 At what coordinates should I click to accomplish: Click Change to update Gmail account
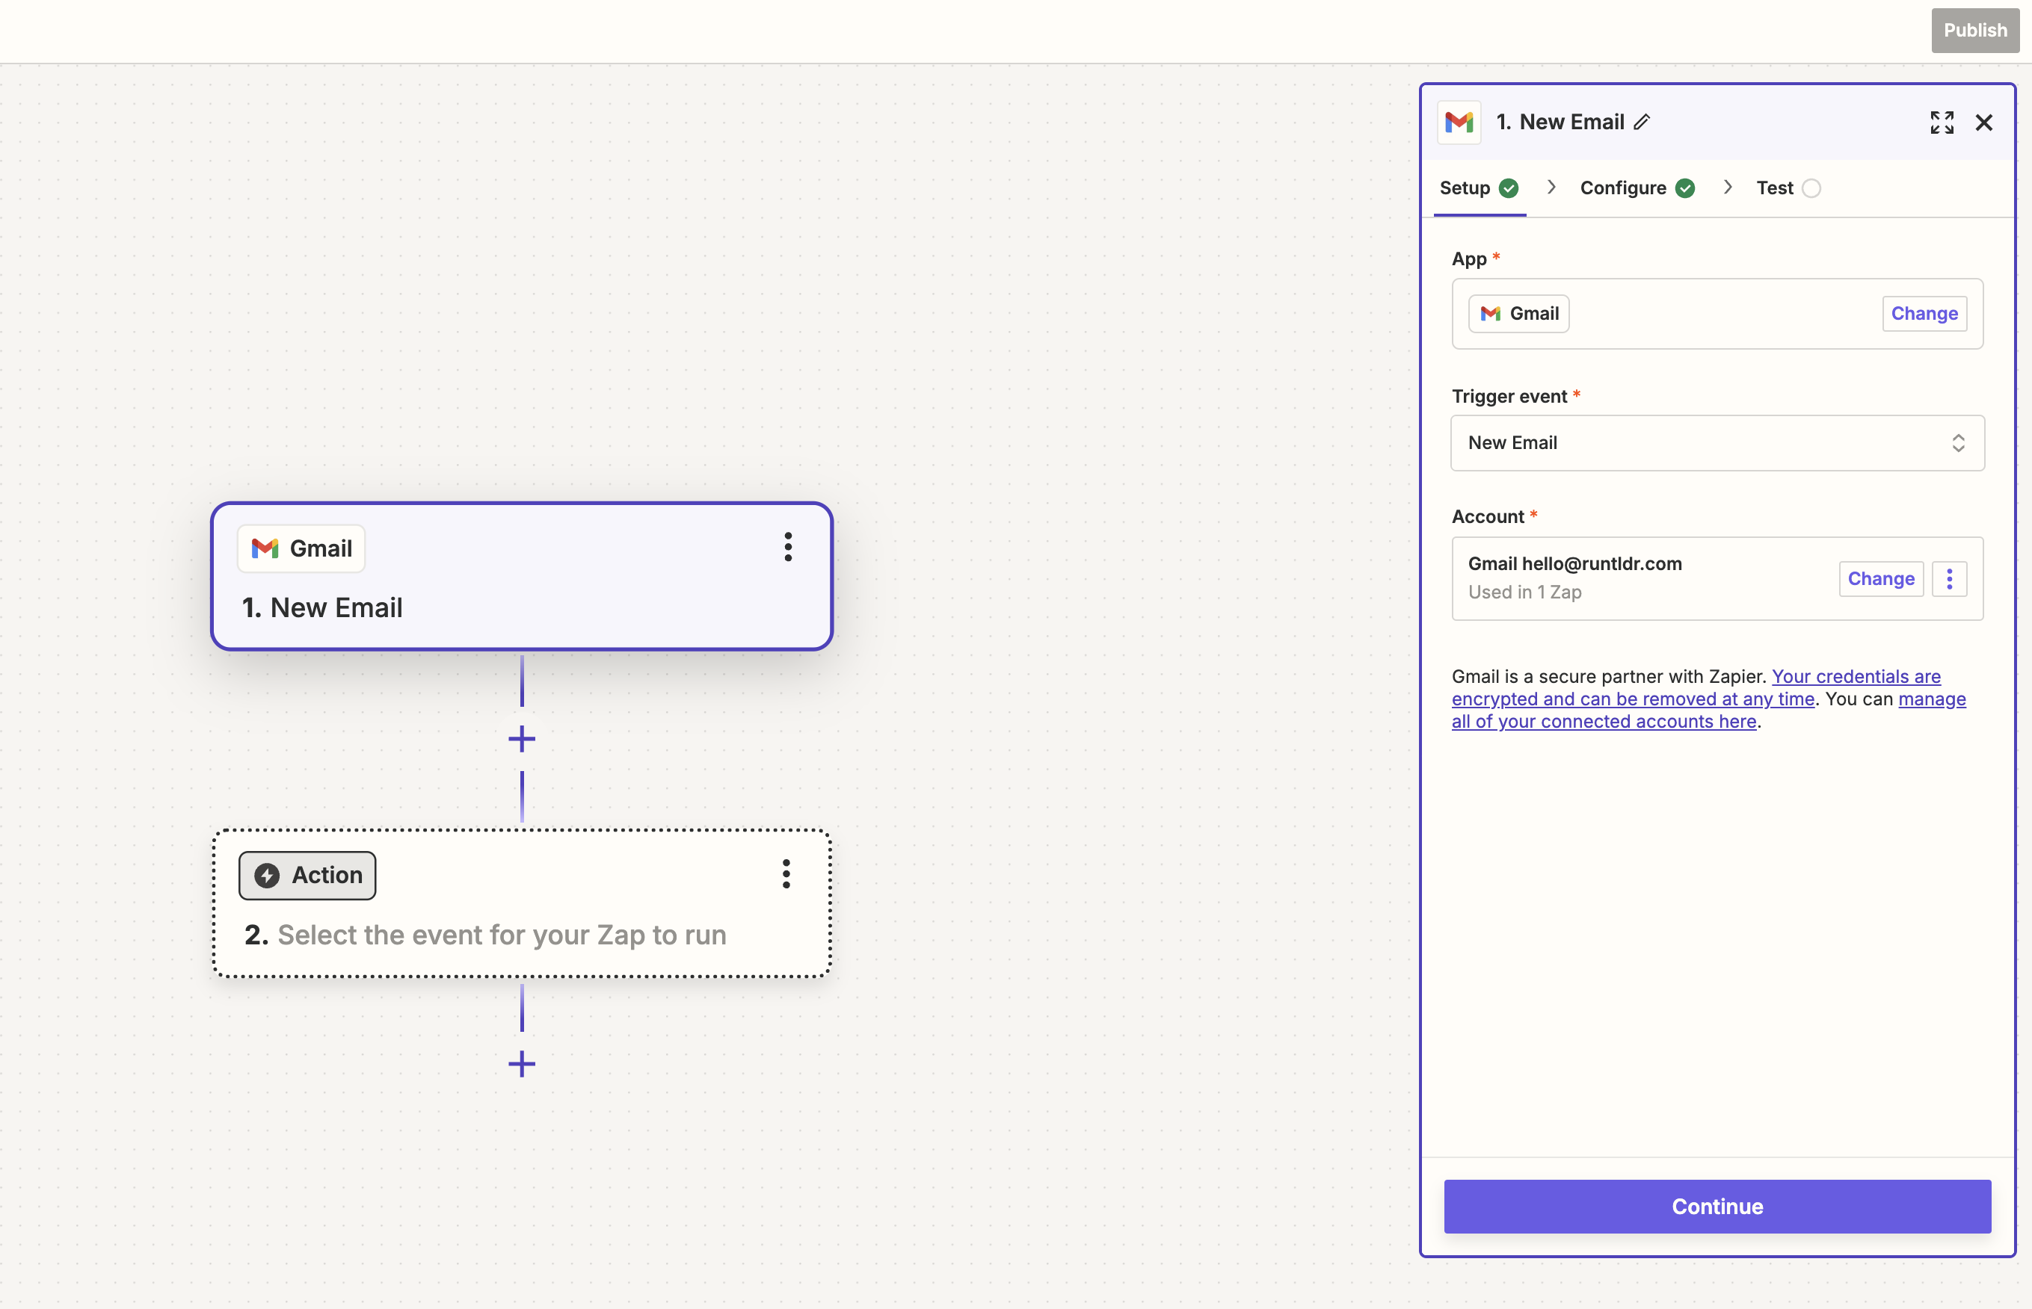[x=1881, y=578]
